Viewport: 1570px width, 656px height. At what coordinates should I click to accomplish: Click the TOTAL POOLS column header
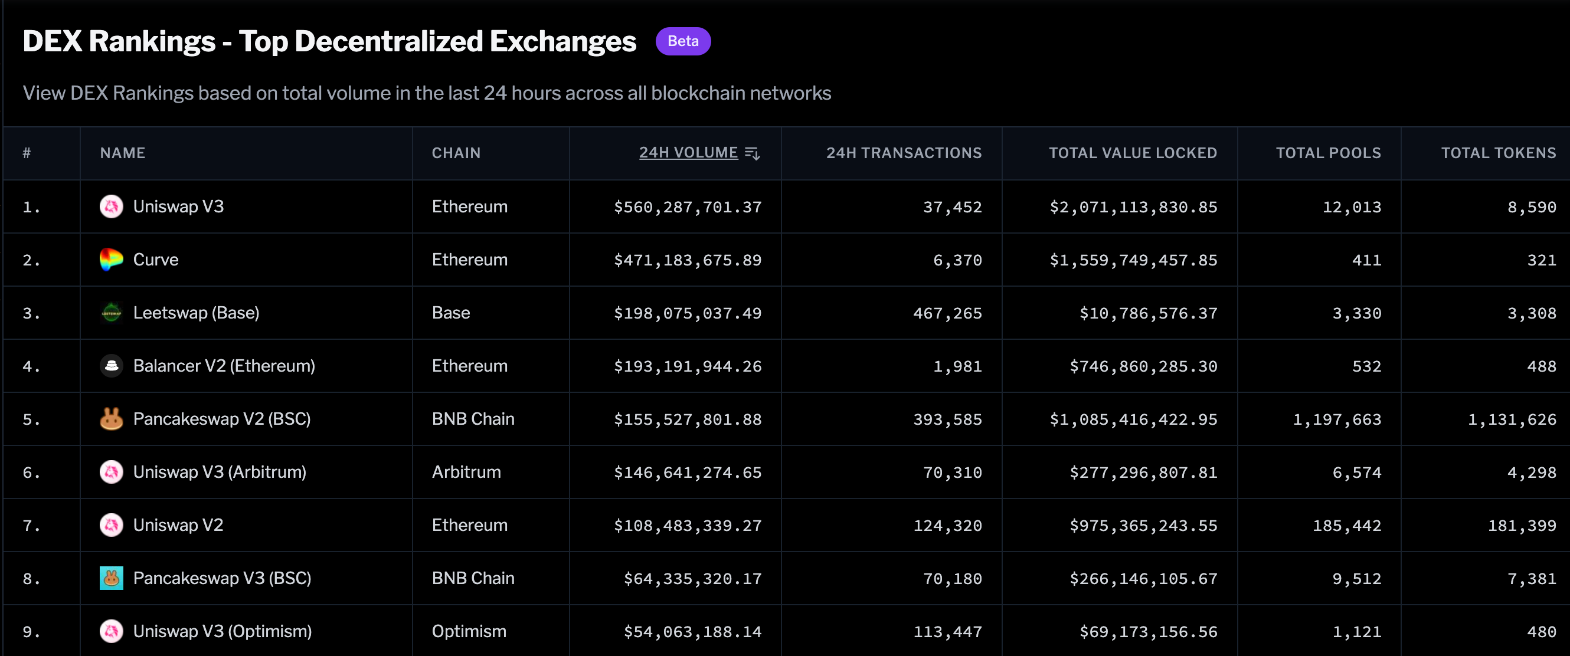(x=1328, y=153)
